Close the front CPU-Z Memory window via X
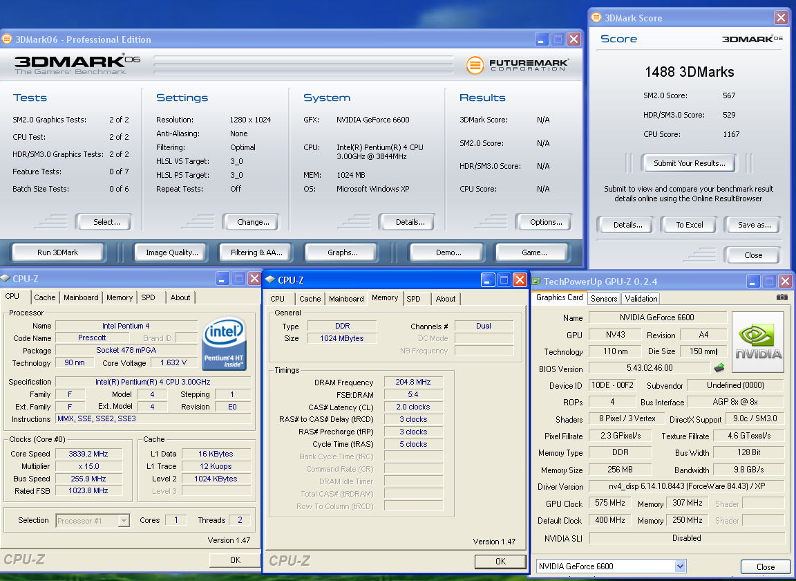Image resolution: width=796 pixels, height=581 pixels. (520, 279)
